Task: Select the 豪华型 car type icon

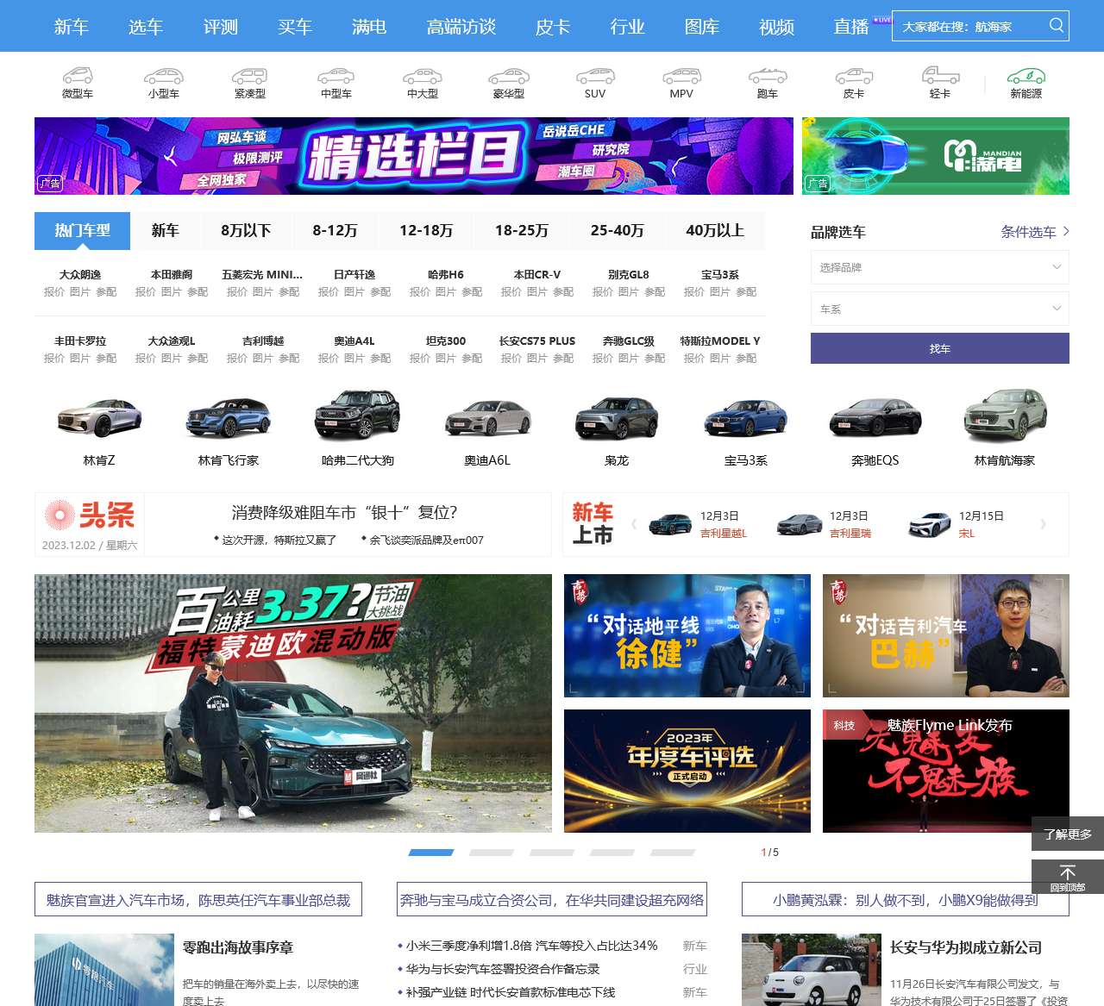Action: [x=509, y=76]
